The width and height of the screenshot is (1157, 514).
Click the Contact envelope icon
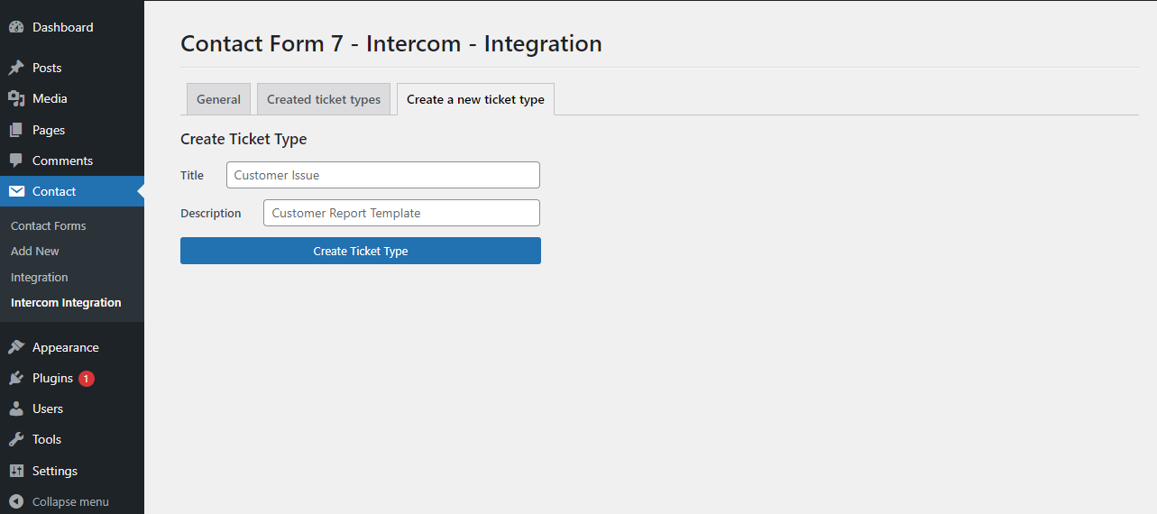16,191
